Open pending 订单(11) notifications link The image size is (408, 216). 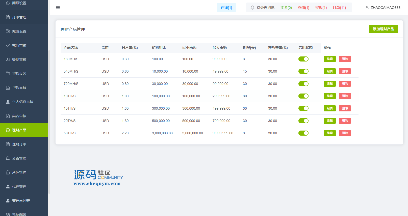click(x=339, y=8)
